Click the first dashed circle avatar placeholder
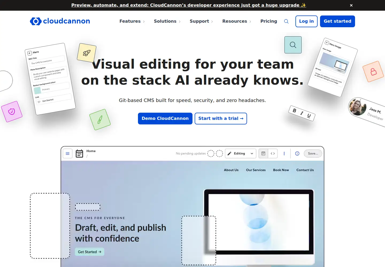 [211, 154]
